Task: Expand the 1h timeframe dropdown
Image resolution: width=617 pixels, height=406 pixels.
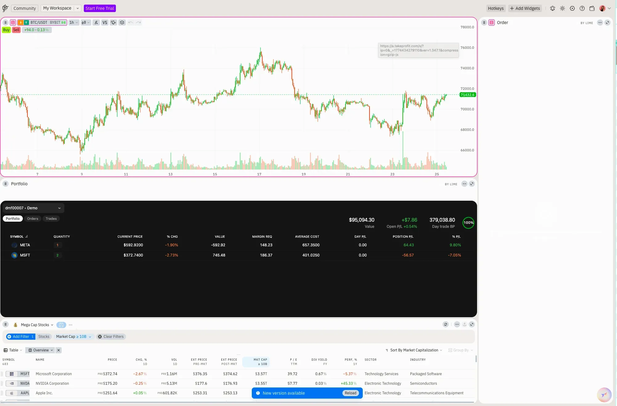Action: [x=74, y=23]
